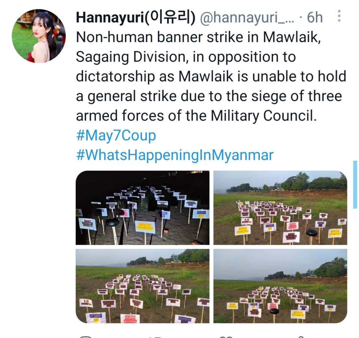Click the blue scrollbar indicator on right edge

pyautogui.click(x=355, y=185)
